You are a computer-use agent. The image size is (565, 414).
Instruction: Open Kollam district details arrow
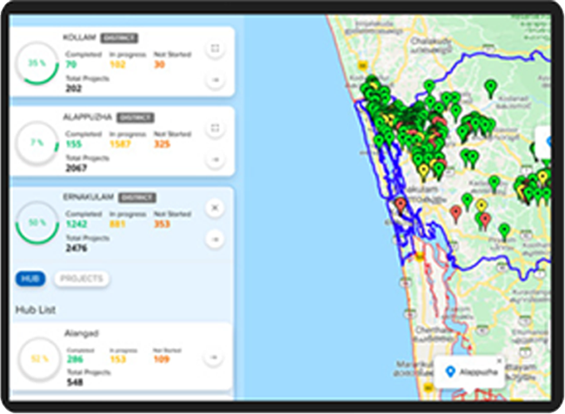pos(215,80)
